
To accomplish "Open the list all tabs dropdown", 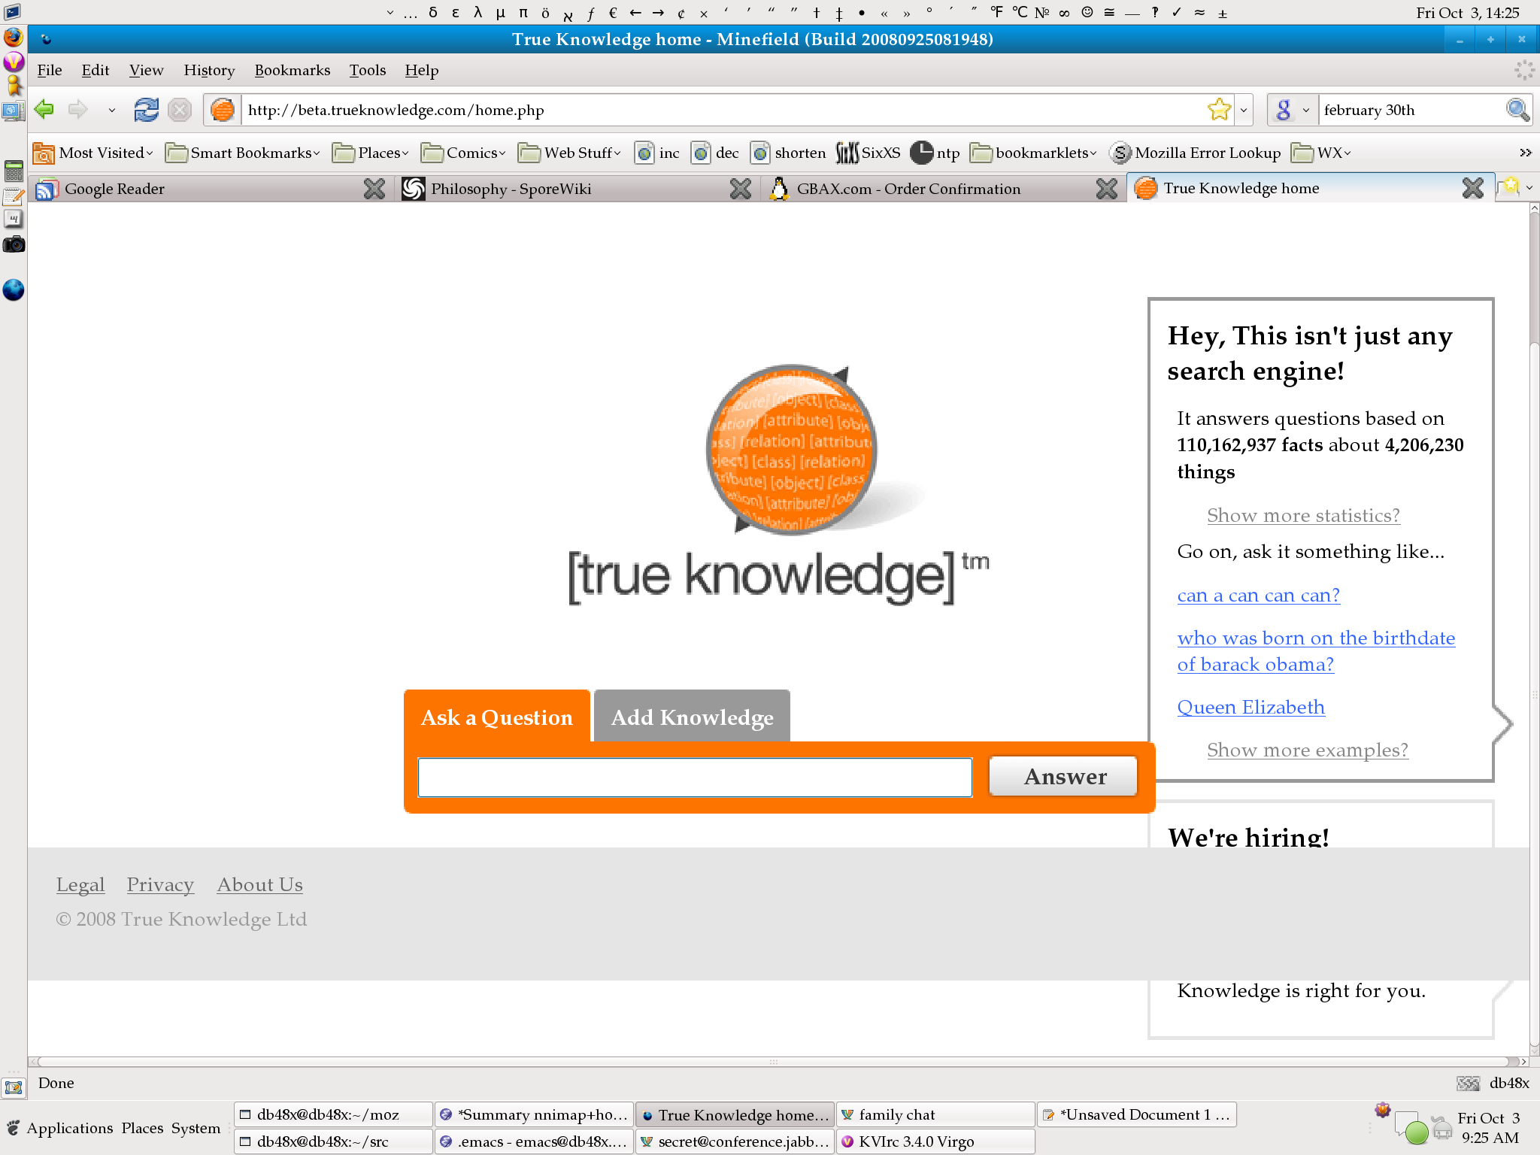I will tap(1529, 187).
